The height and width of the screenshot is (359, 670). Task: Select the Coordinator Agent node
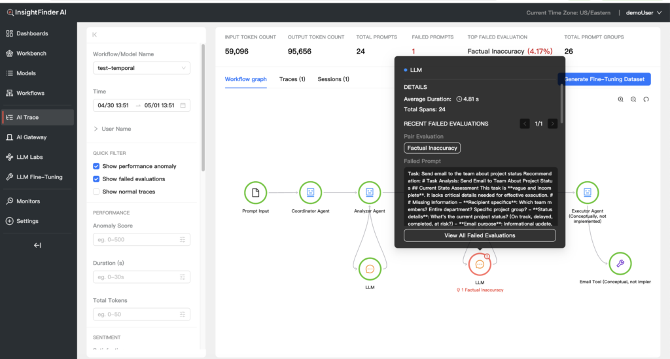(310, 192)
